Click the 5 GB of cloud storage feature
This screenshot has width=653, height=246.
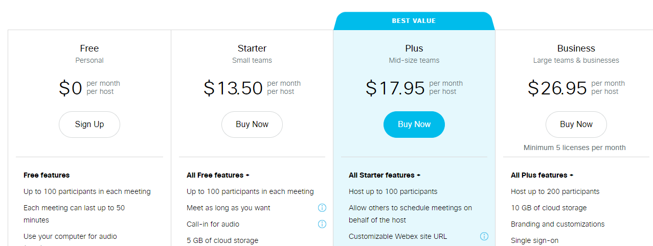(x=222, y=240)
